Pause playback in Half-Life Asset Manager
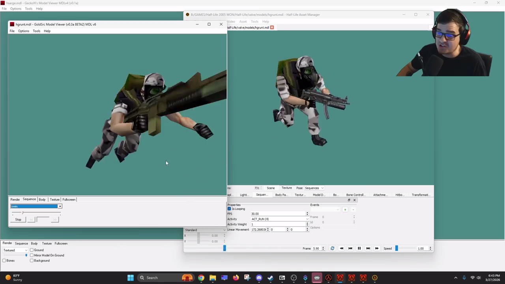Screen dimensions: 505x284 359,248
